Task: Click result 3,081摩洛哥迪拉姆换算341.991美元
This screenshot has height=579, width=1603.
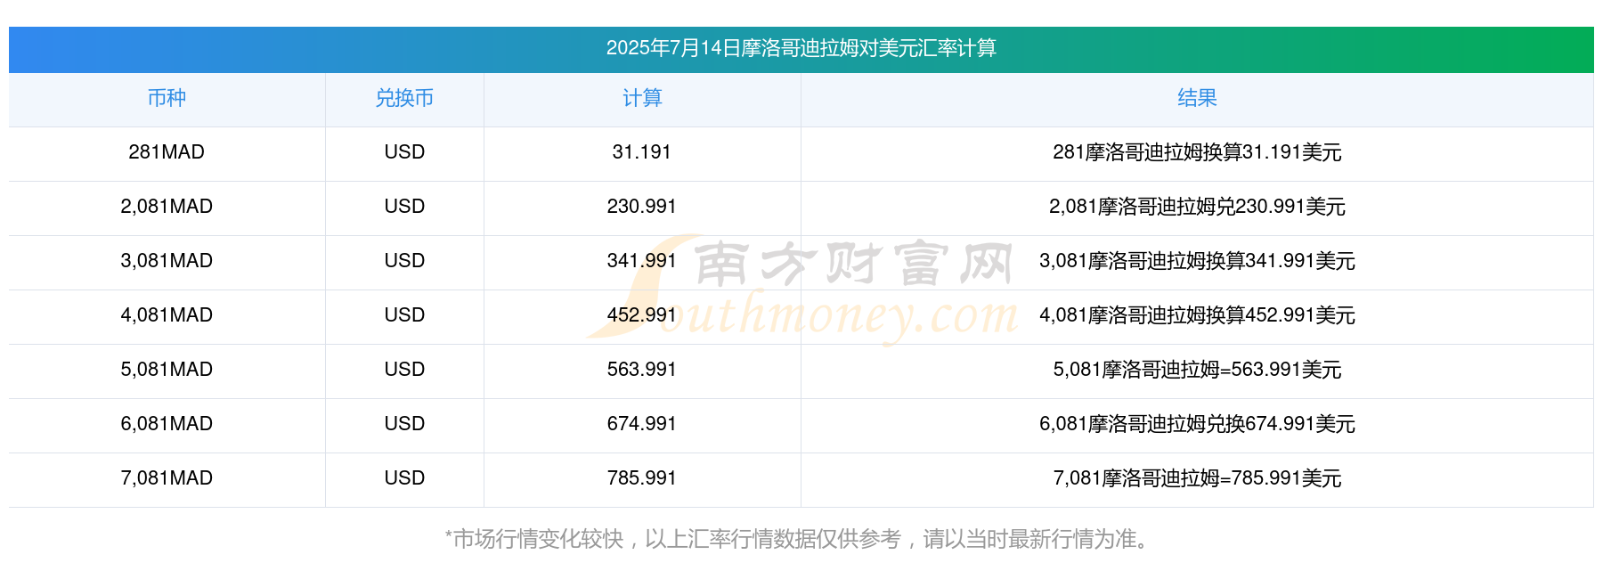Action: (1197, 261)
